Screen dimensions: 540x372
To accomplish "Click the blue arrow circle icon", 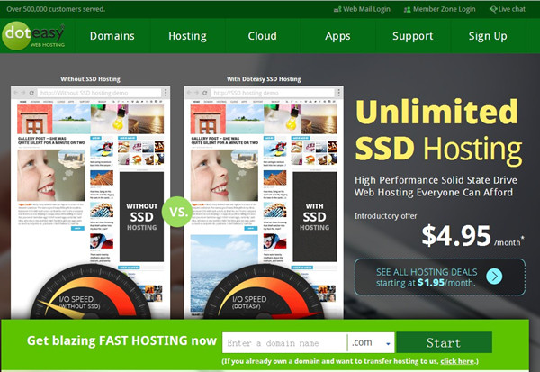I will (x=494, y=277).
